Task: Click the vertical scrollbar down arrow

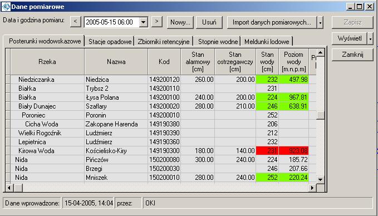Action: (x=321, y=179)
